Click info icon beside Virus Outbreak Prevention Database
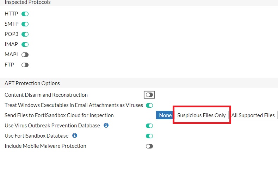 [106, 125]
